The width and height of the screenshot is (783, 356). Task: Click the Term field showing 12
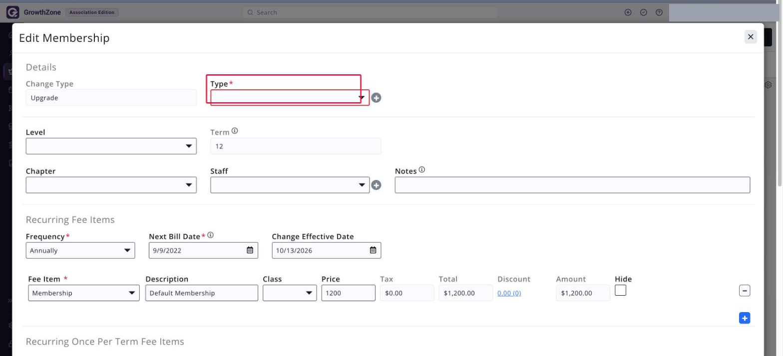click(296, 146)
